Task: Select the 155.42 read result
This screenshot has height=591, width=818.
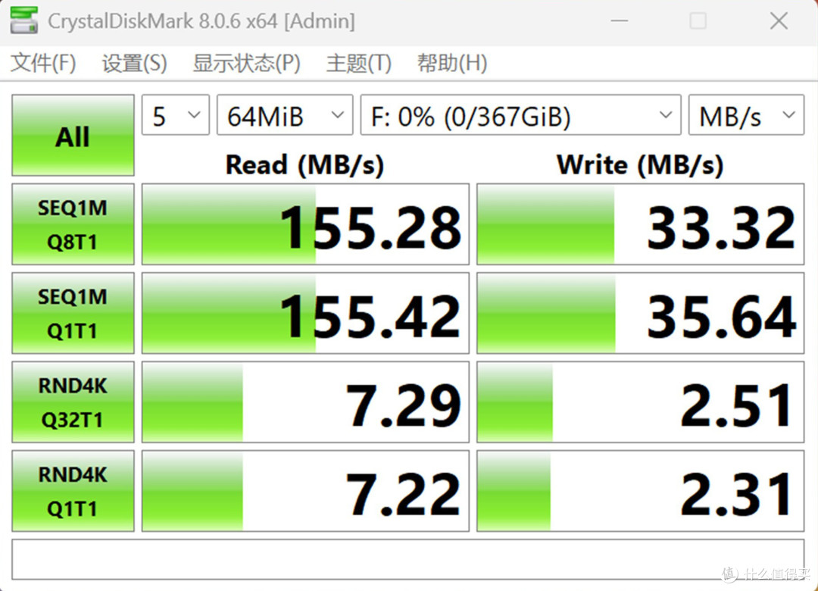Action: pyautogui.click(x=305, y=313)
